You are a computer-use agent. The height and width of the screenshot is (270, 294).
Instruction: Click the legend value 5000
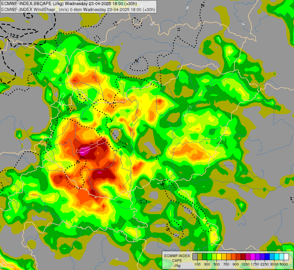click(284, 264)
